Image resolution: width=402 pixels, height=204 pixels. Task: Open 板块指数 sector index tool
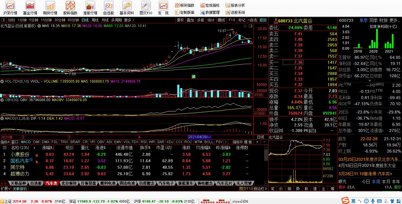185,5
